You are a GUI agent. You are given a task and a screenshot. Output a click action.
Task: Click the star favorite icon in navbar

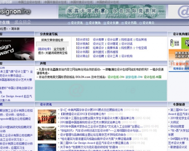pyautogui.click(x=21, y=21)
